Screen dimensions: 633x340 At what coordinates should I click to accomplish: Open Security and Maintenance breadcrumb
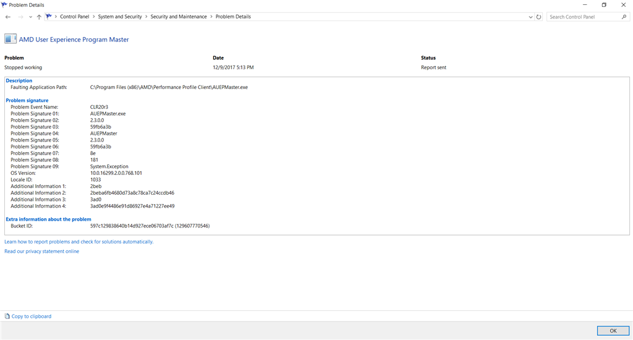coord(179,17)
